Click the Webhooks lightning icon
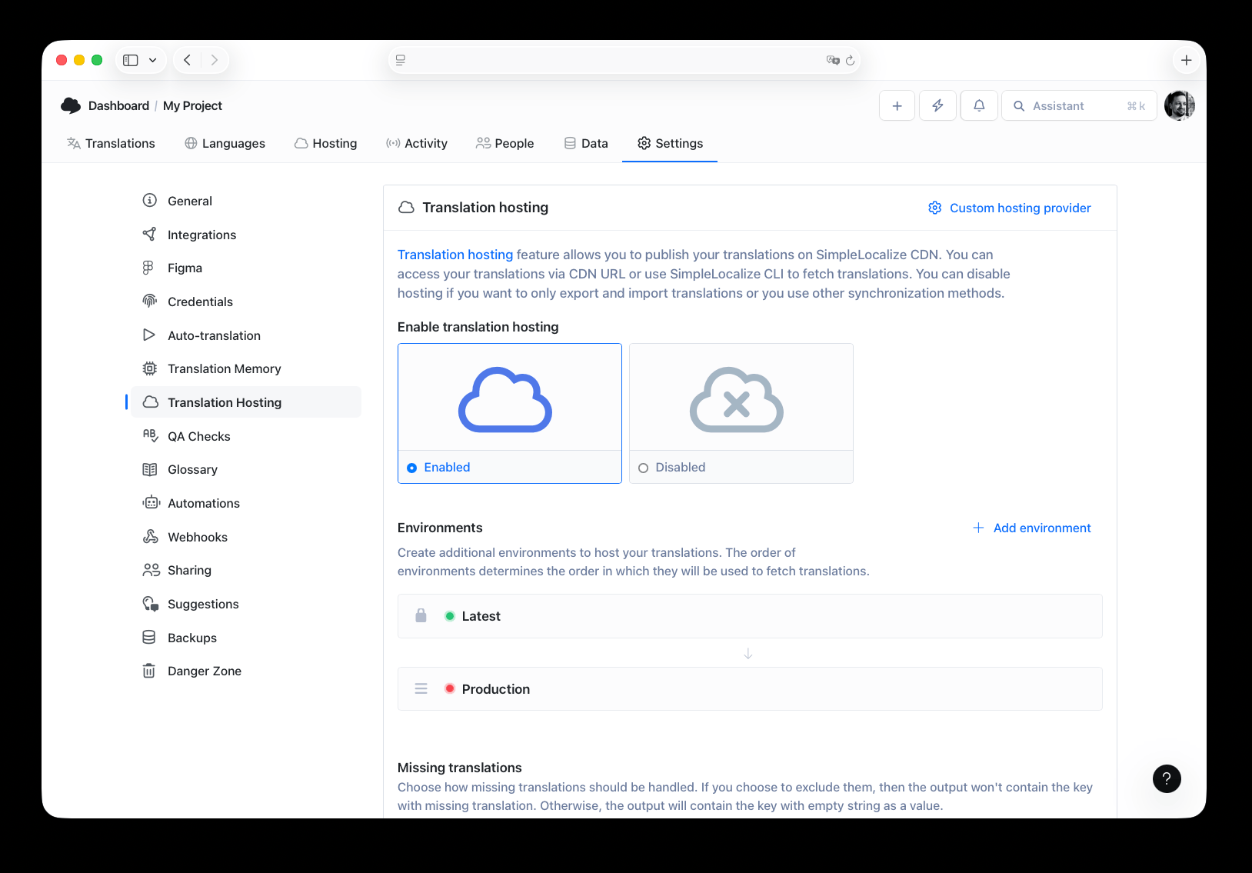Image resolution: width=1252 pixels, height=873 pixels. coord(150,536)
